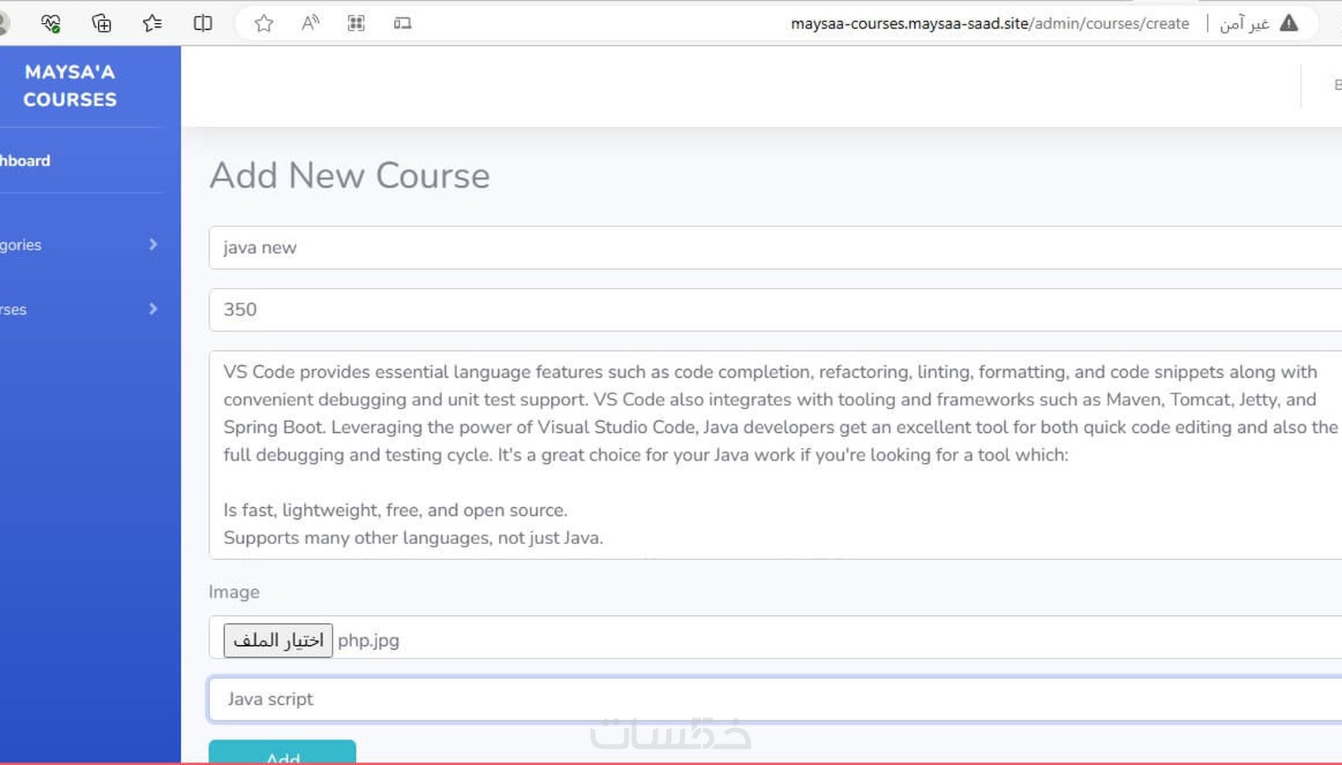Click the price field showing 350

774,310
